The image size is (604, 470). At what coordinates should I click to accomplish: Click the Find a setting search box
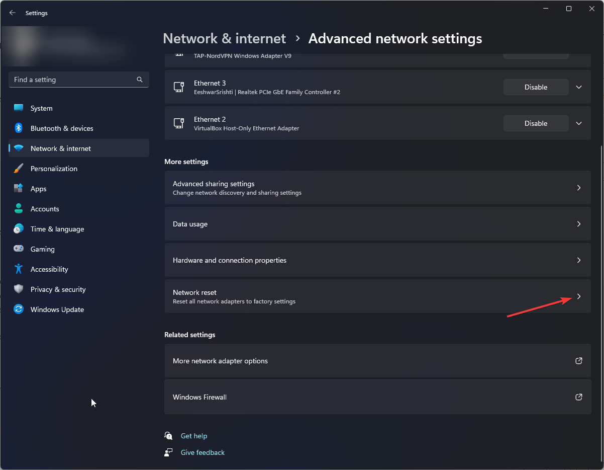click(x=78, y=79)
